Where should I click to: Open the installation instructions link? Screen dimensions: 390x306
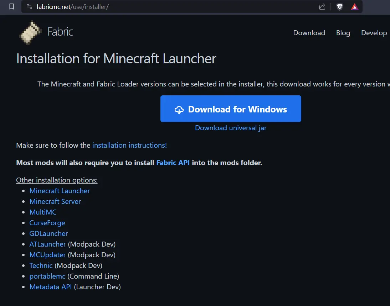[x=129, y=145]
